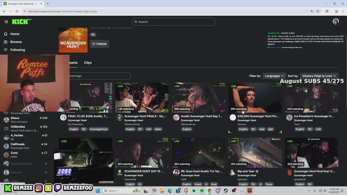Click the bald tag under shoovy
347x195 pixels.
pyautogui.click(x=262, y=129)
